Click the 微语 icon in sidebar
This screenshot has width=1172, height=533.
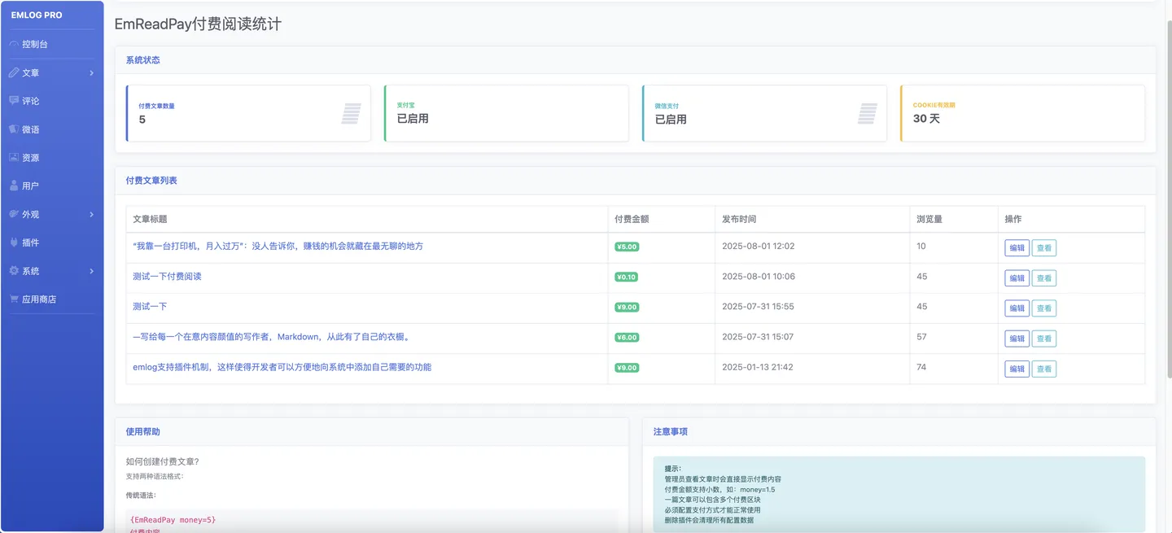[14, 129]
